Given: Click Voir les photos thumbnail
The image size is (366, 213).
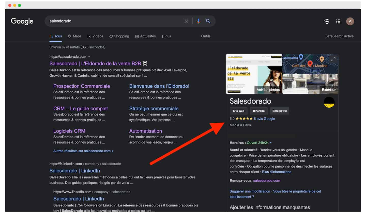Looking at the screenshot, I should [x=254, y=74].
